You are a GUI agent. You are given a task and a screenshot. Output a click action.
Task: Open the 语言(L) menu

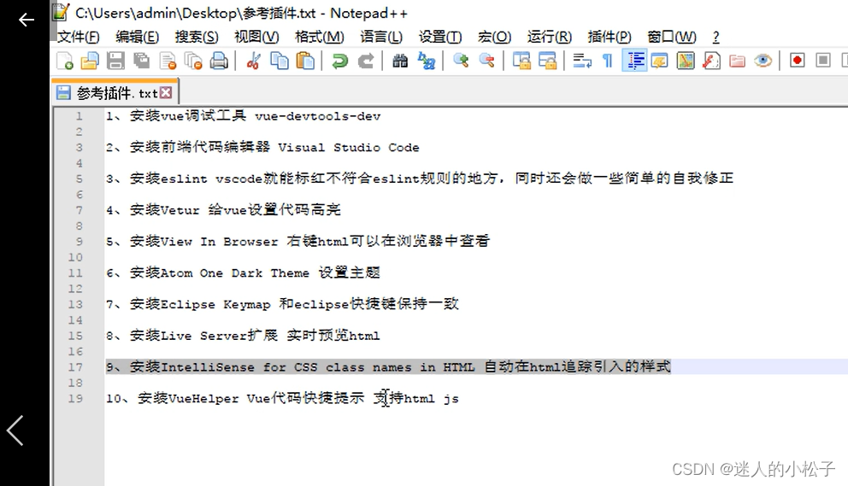click(x=381, y=37)
